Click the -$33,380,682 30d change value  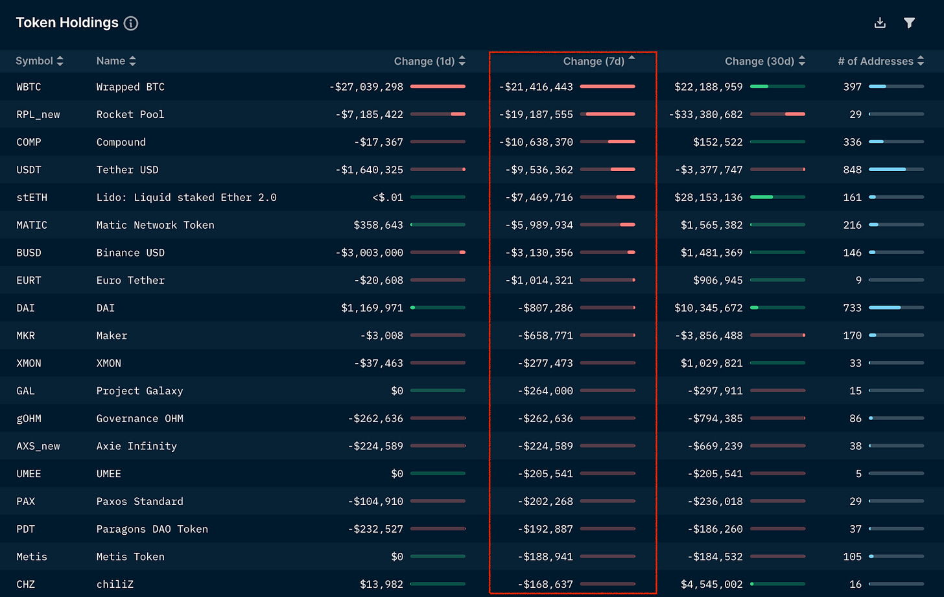click(706, 115)
